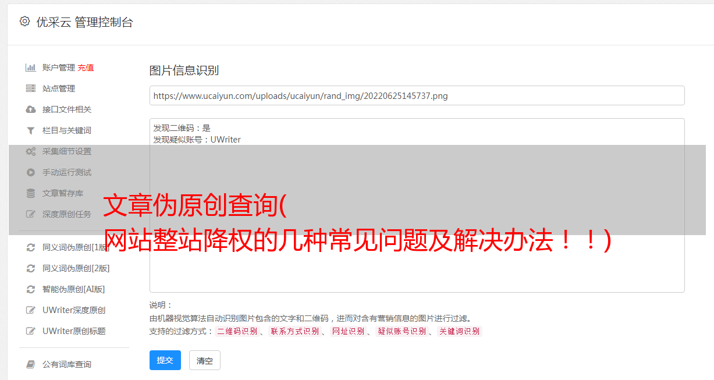Viewport: 714px width, 380px height.
Task: Click the 关键词识别 tag
Action: [460, 331]
